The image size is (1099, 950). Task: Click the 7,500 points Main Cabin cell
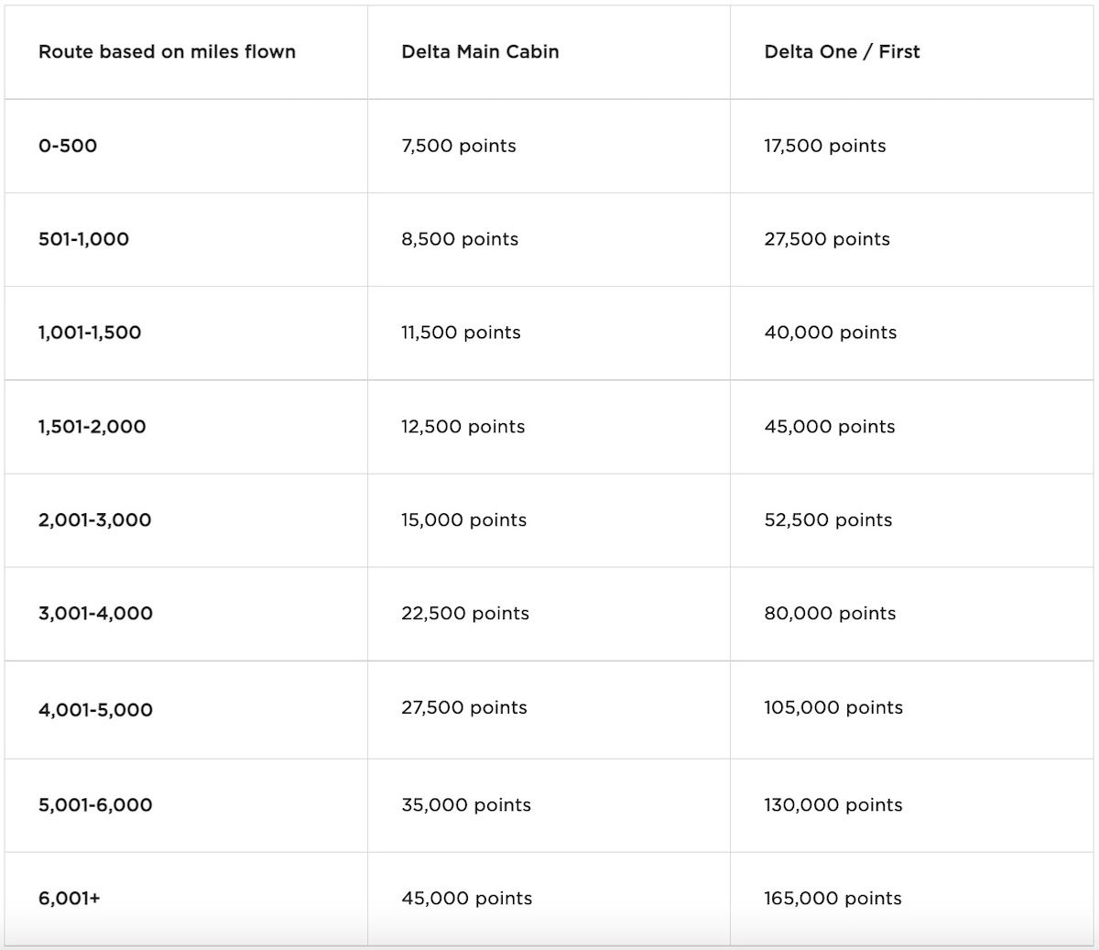[x=458, y=146]
